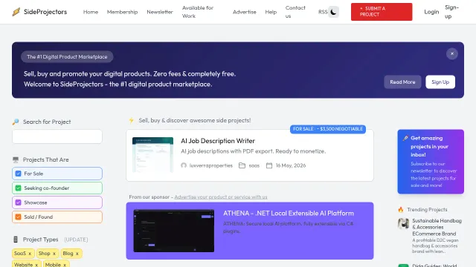
Task: Remove the Blog tag filter
Action: tap(77, 254)
